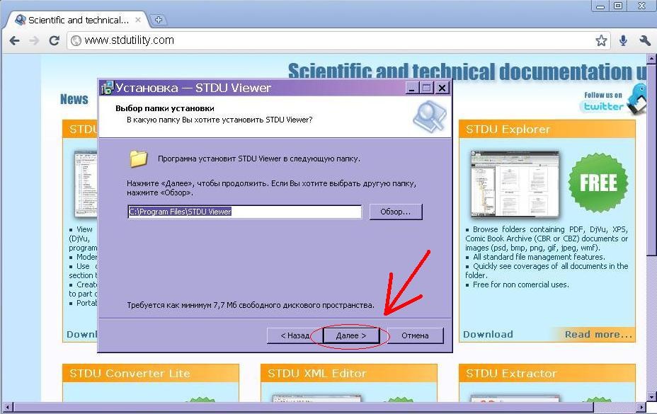Image resolution: width=657 pixels, height=414 pixels.
Task: Click the horizontal scrollbar left arrow
Action: point(7,407)
